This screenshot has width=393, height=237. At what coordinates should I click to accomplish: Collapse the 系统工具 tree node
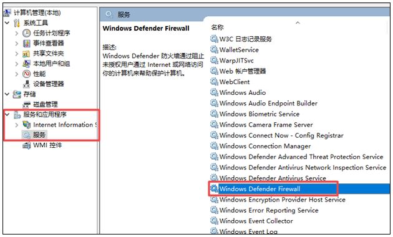(7, 23)
